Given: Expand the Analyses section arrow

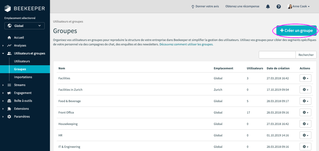Looking at the screenshot, I should 3,46.
